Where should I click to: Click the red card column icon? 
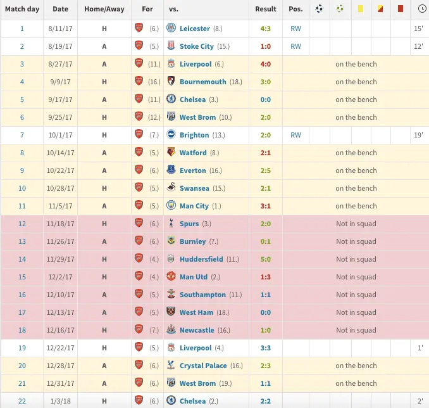[x=400, y=9]
